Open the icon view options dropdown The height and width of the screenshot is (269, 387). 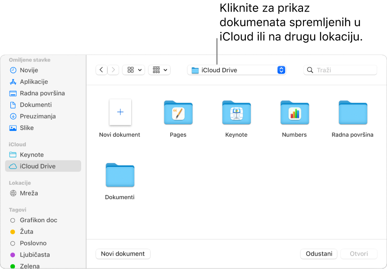tap(134, 70)
